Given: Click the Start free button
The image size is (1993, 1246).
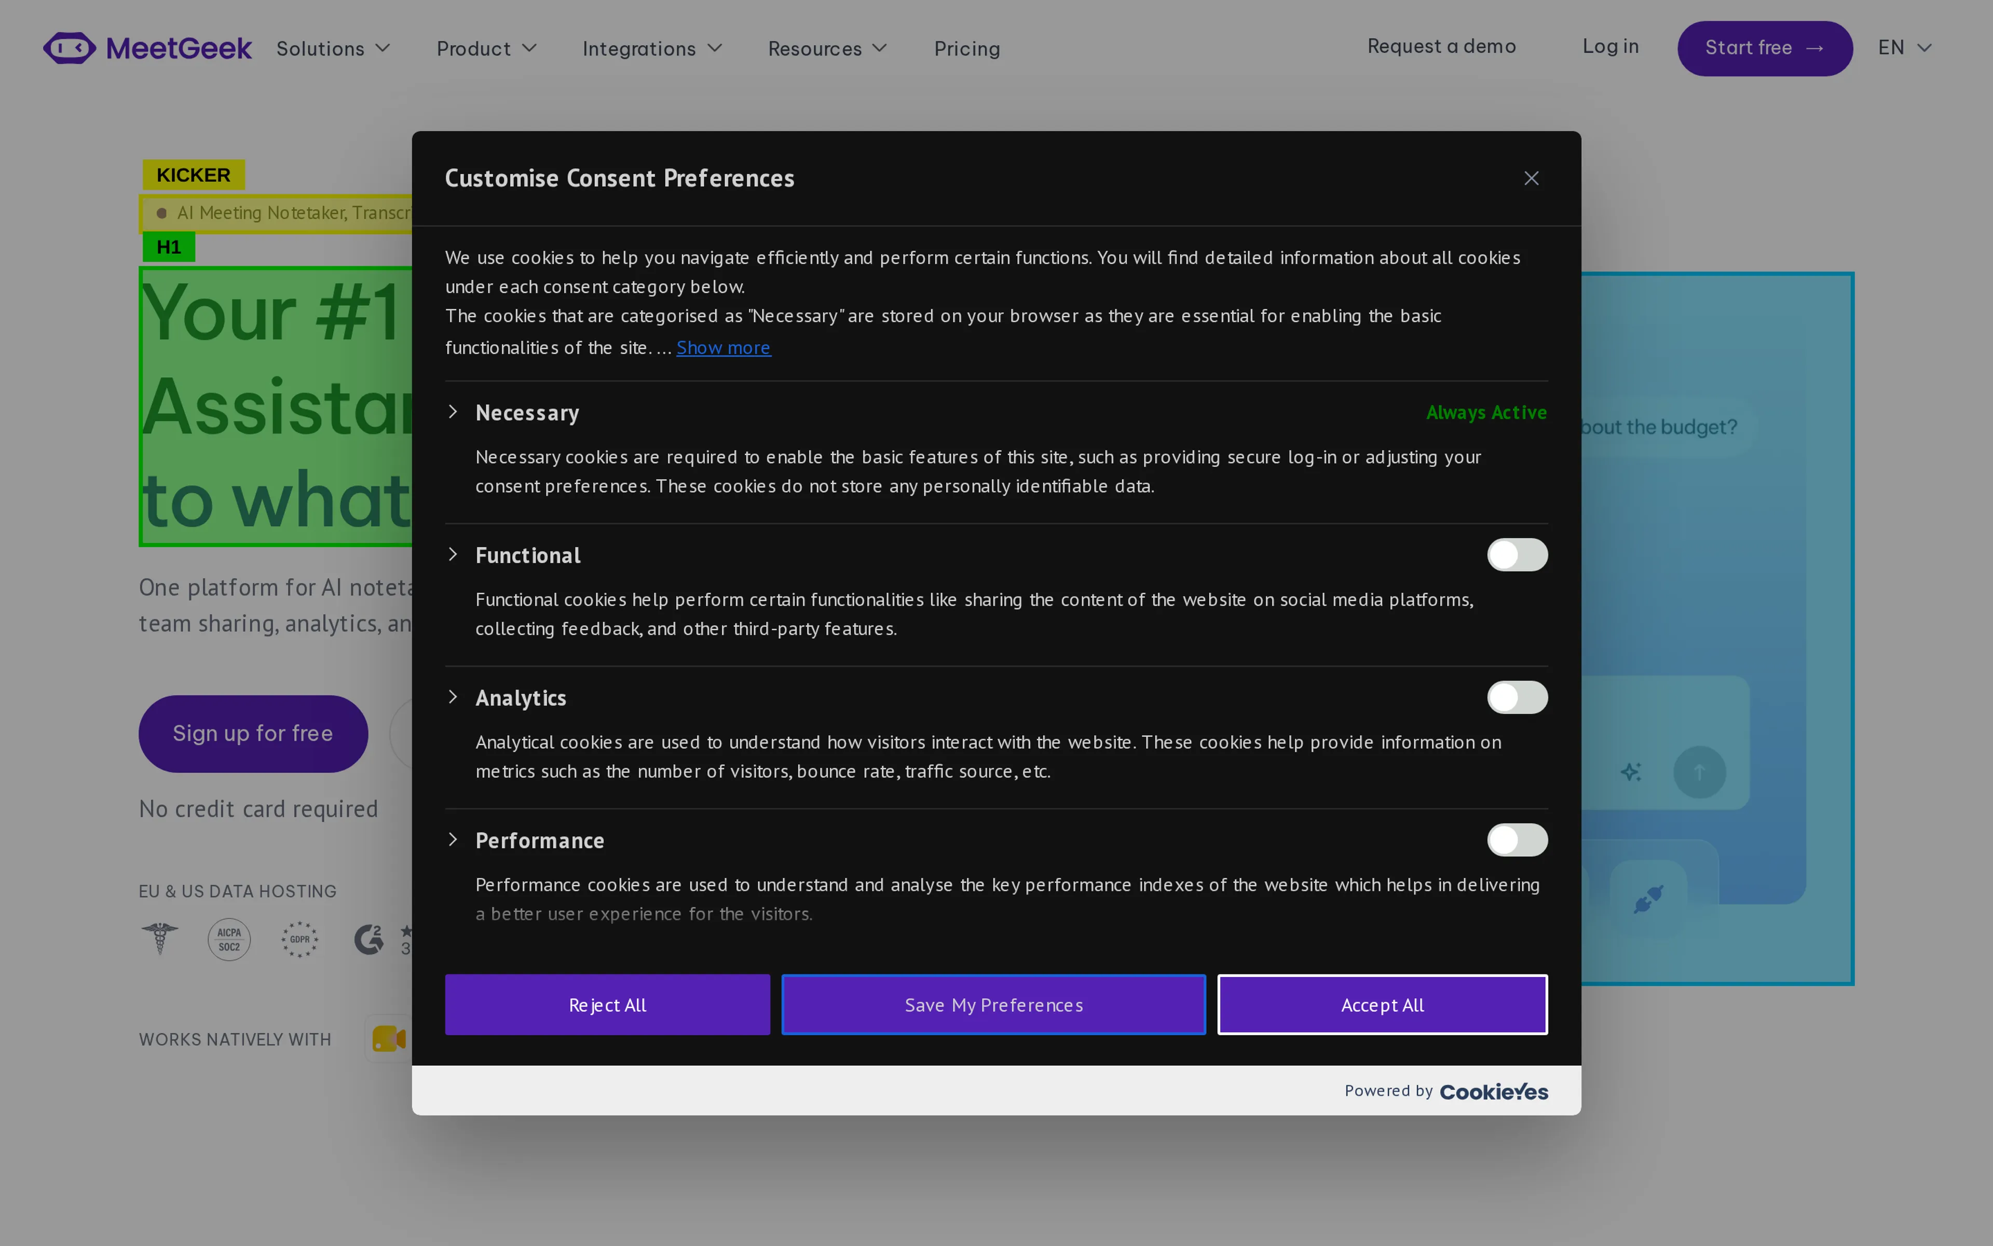Looking at the screenshot, I should coord(1765,48).
